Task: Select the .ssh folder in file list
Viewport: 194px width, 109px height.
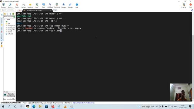Action: (x=8, y=24)
